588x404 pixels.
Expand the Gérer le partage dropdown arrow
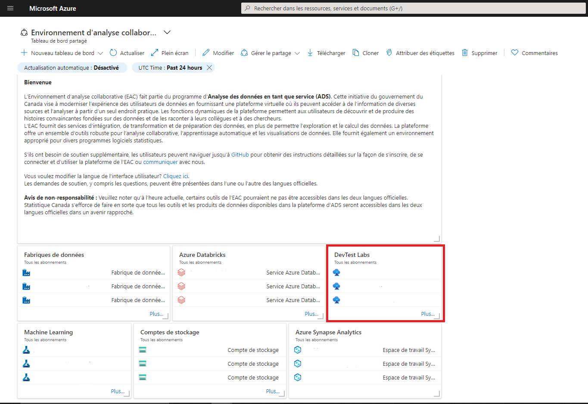(297, 53)
